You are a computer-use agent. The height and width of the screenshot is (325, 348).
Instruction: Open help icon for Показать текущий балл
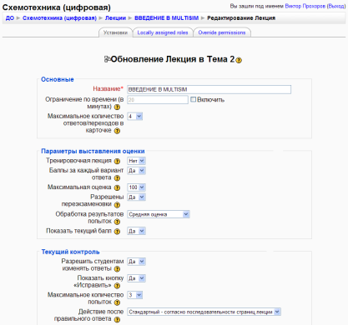coord(118,232)
